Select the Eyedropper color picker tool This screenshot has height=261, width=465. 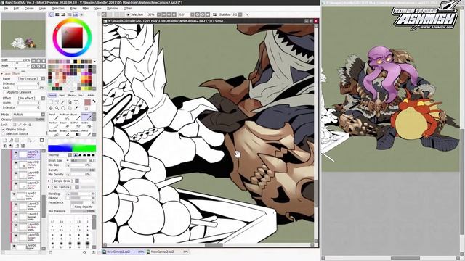(x=76, y=108)
